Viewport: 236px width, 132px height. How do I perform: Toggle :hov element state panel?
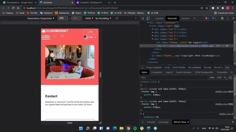point(212,77)
